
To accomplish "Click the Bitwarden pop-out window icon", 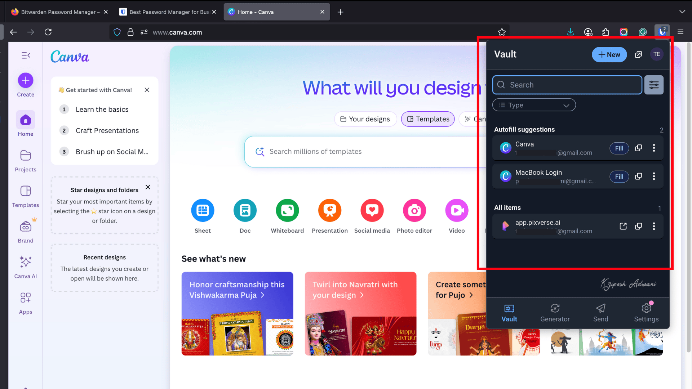I will (x=638, y=54).
